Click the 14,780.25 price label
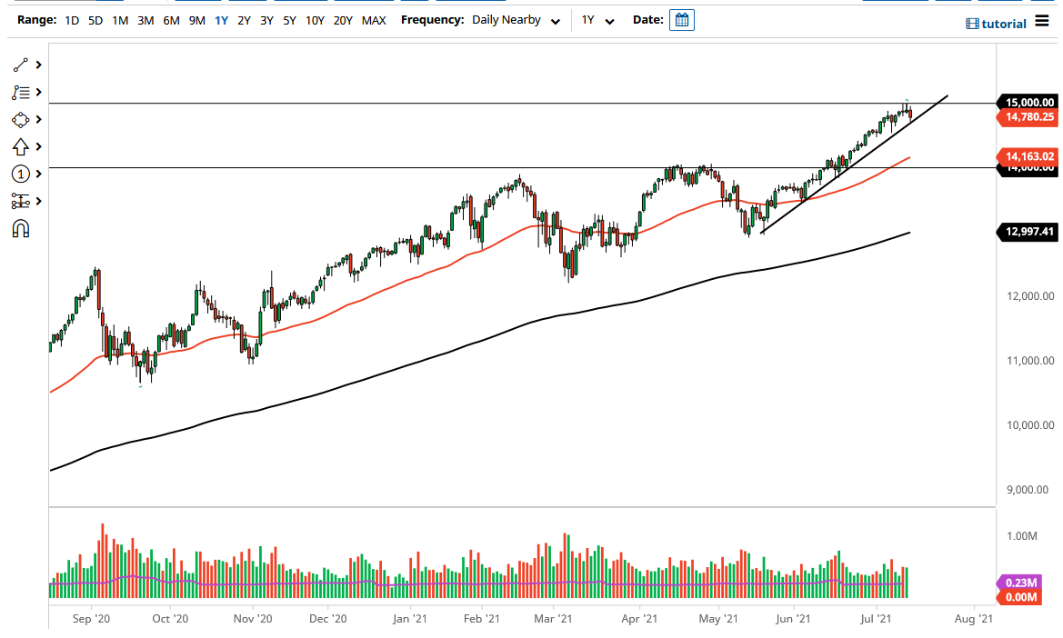 [x=1028, y=116]
